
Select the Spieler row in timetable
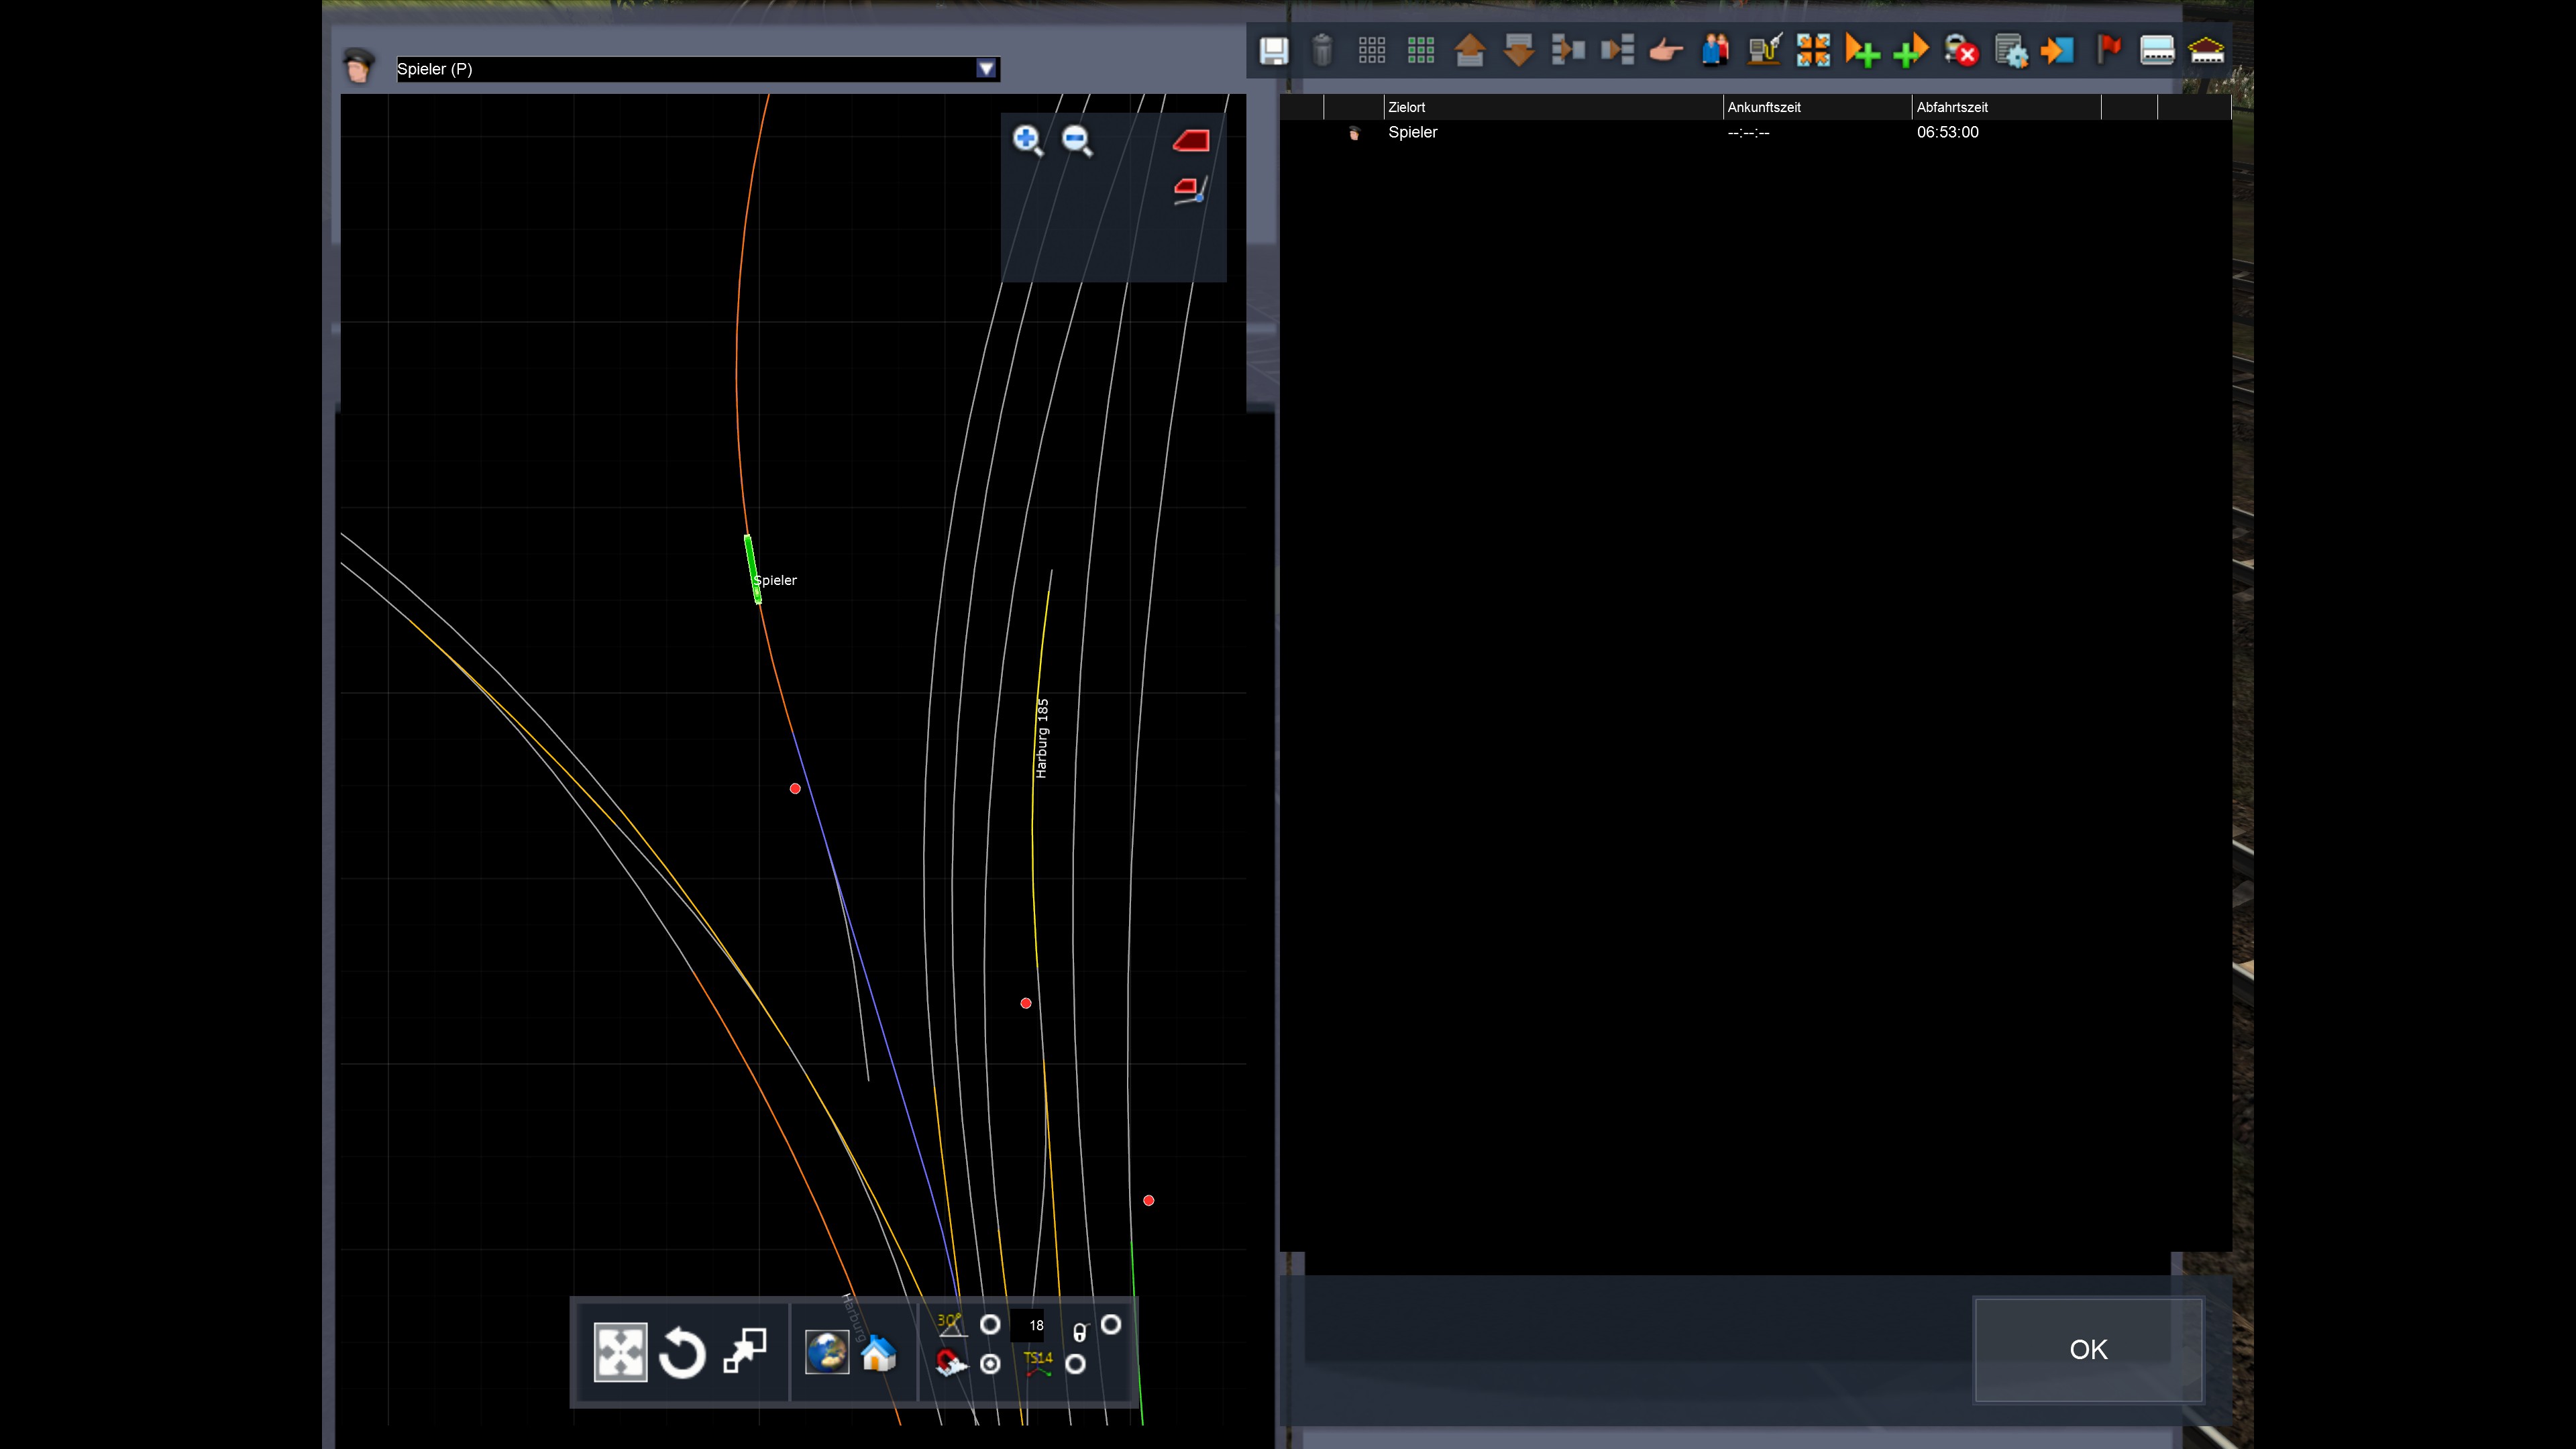[1412, 132]
